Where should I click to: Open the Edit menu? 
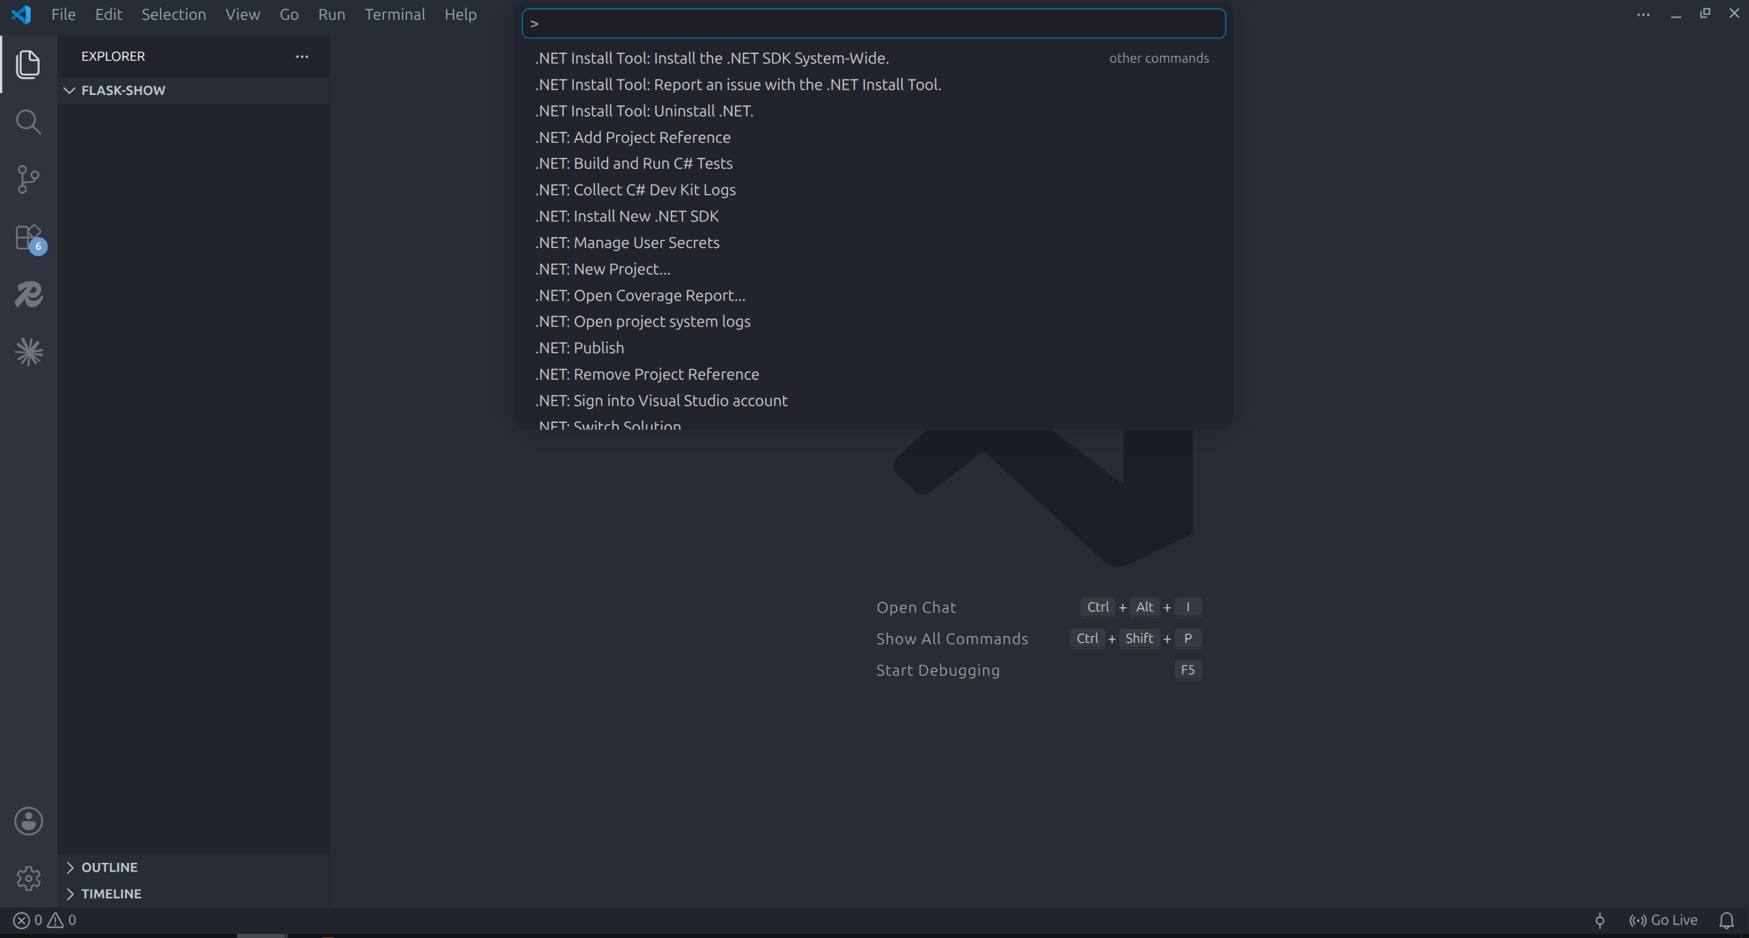109,14
